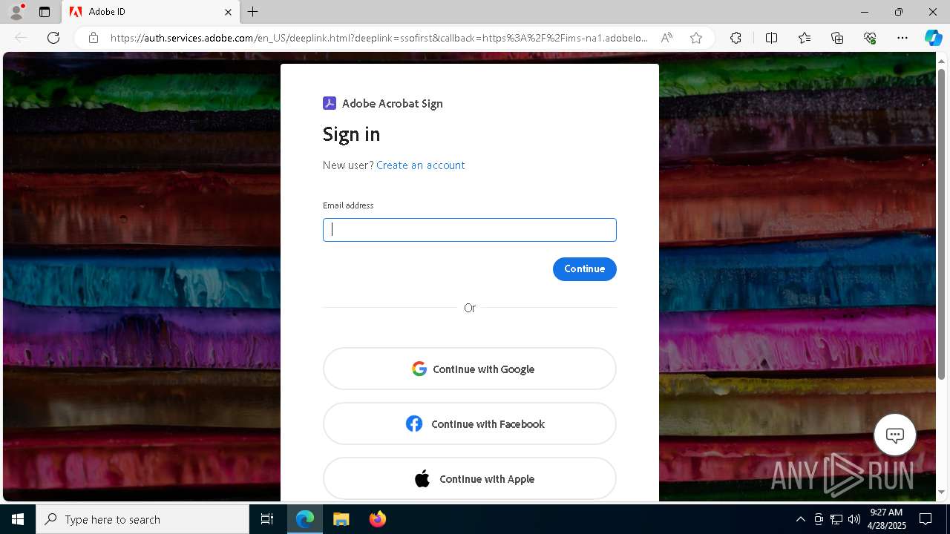Open Browser essentials heart icon

pyautogui.click(x=870, y=38)
